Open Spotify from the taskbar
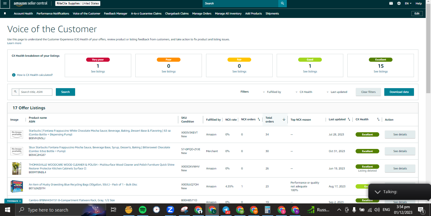431x216 pixels. tap(142, 210)
